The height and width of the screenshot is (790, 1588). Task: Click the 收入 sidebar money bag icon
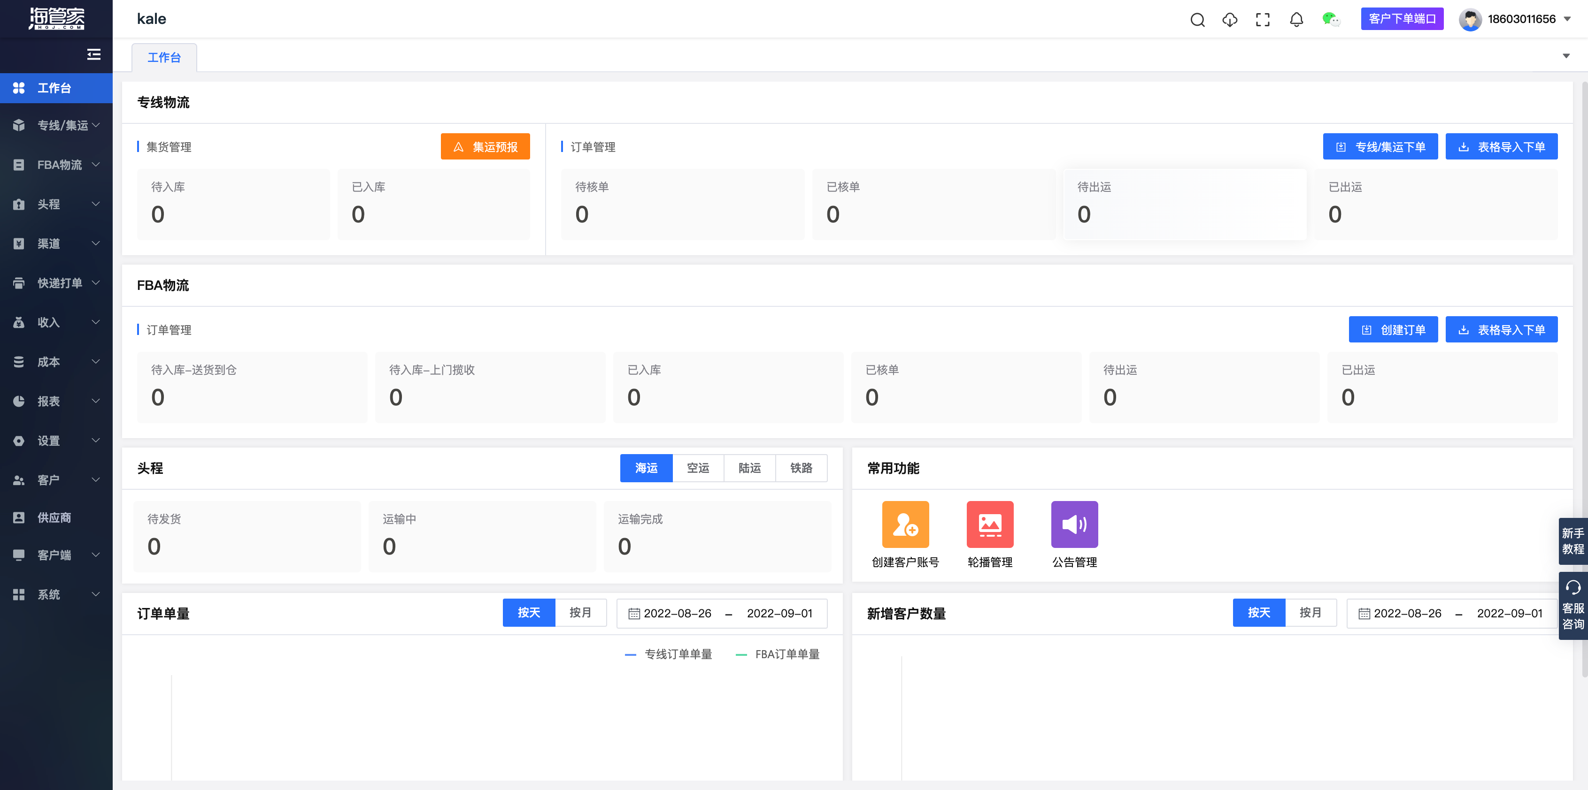click(x=19, y=323)
